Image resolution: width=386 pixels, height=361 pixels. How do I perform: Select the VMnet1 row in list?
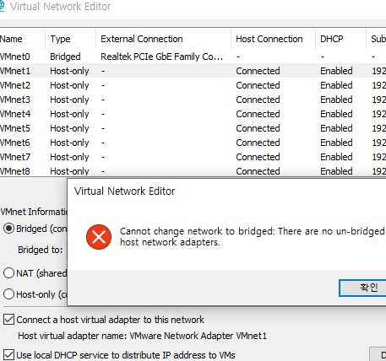[x=193, y=71]
